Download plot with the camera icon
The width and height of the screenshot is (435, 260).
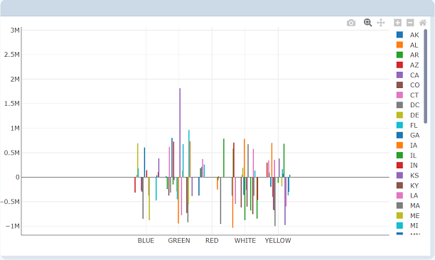pyautogui.click(x=351, y=23)
